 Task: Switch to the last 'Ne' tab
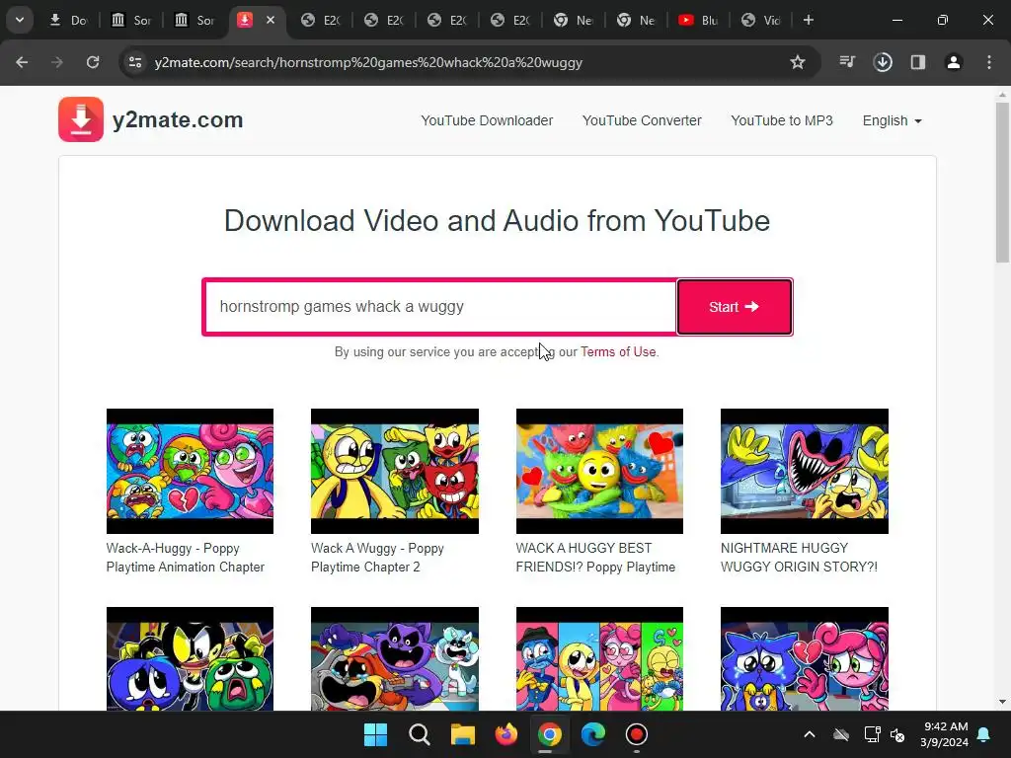636,20
